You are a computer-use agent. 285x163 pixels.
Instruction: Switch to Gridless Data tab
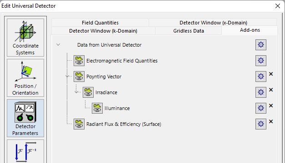(x=189, y=31)
